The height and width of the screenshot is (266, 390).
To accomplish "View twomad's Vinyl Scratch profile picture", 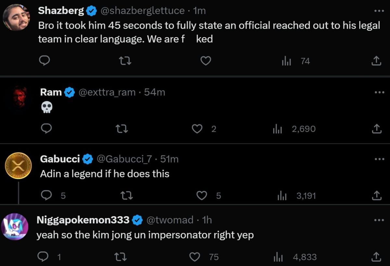I will (15, 226).
